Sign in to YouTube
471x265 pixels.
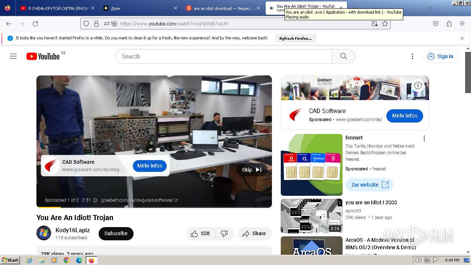tap(441, 56)
